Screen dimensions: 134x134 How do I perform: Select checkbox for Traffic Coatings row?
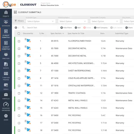pos(19,93)
